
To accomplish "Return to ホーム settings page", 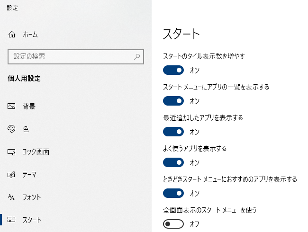I will pyautogui.click(x=30, y=35).
